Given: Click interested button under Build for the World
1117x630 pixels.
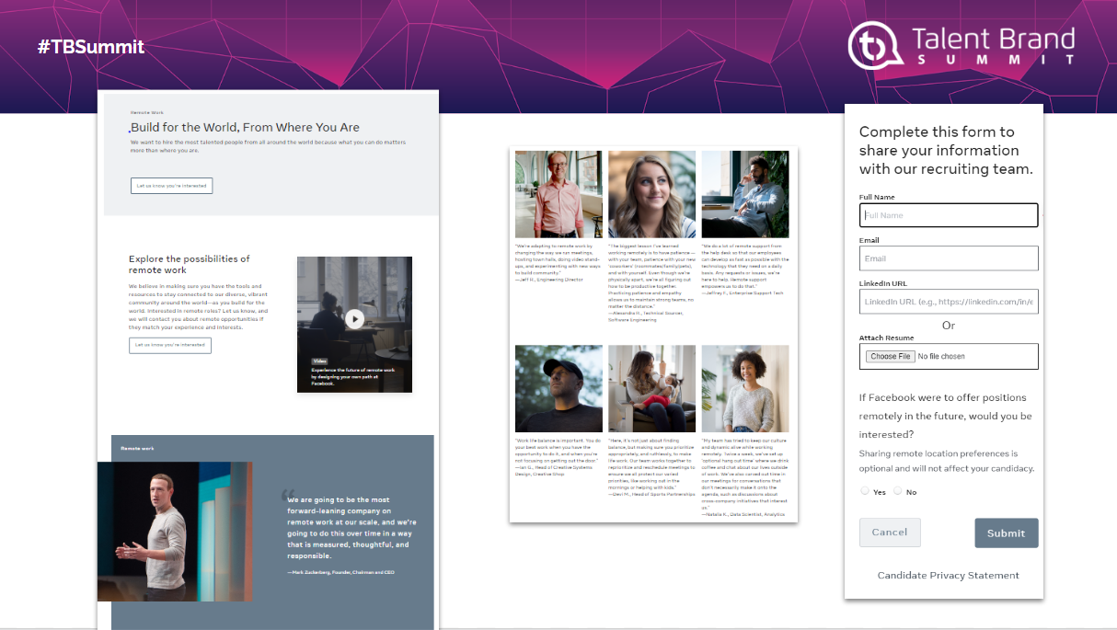Looking at the screenshot, I should coord(171,186).
